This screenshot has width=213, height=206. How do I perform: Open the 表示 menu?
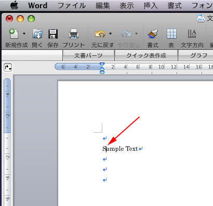(x=127, y=6)
